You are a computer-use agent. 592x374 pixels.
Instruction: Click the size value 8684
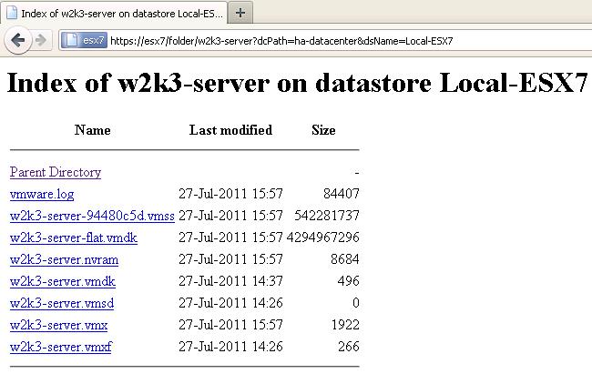(344, 259)
